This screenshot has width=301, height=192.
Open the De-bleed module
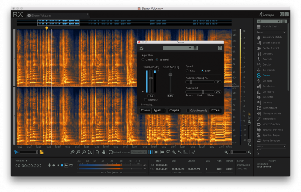265,54
